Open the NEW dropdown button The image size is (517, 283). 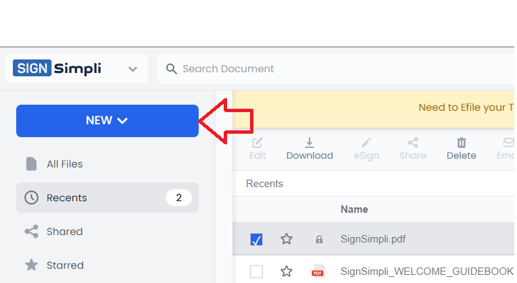click(x=107, y=121)
